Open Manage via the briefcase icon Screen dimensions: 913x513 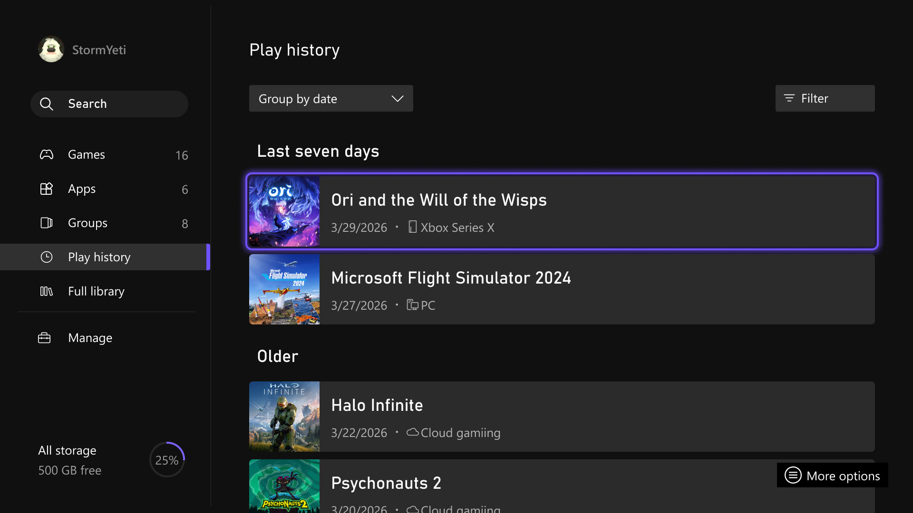44,338
